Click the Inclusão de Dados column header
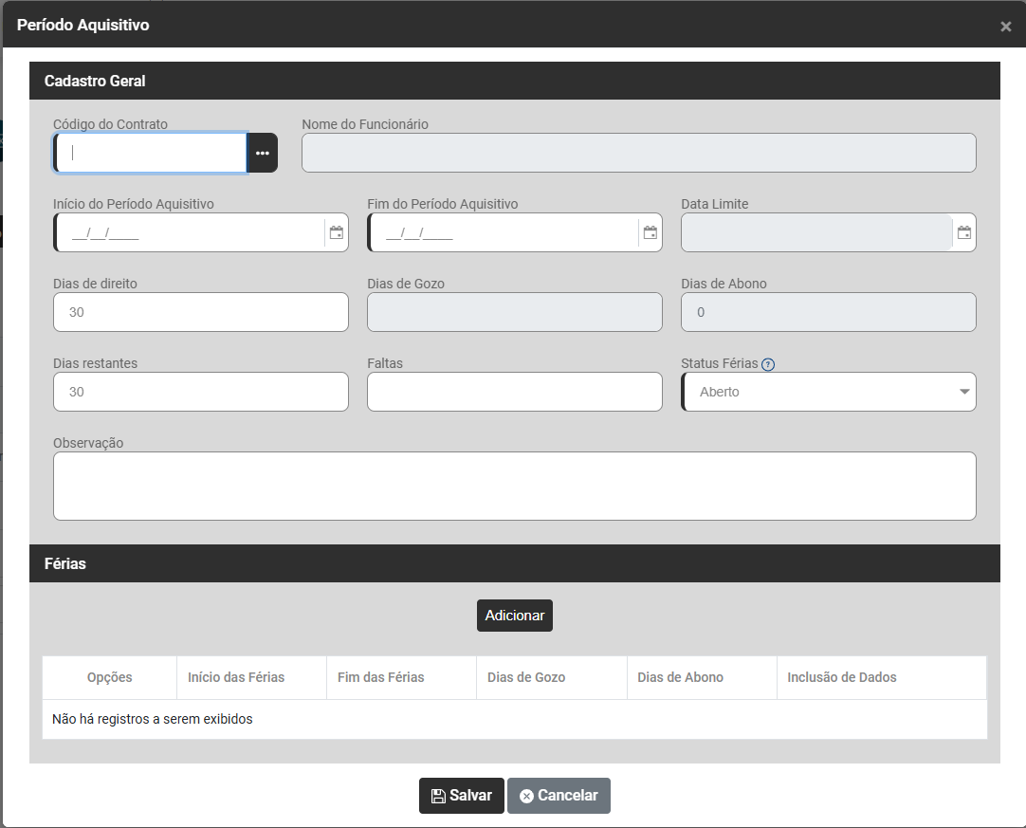The width and height of the screenshot is (1026, 828). point(841,677)
